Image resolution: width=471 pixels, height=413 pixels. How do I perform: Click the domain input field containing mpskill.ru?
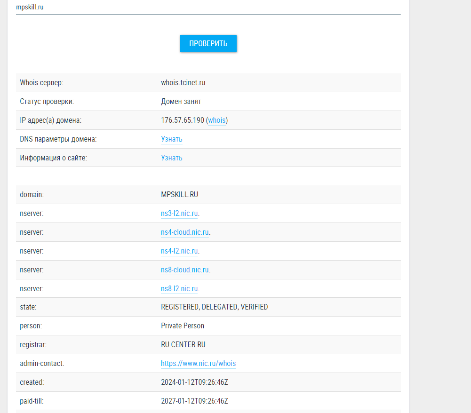pos(208,8)
